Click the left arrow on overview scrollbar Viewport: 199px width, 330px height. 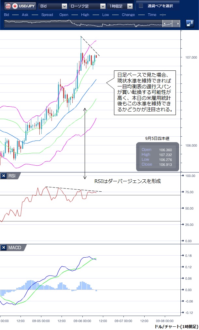tap(166, 24)
